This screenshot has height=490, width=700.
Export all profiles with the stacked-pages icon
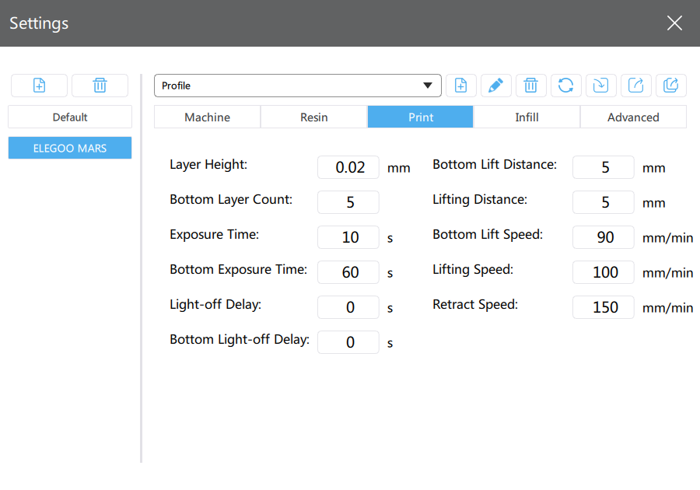tap(670, 86)
